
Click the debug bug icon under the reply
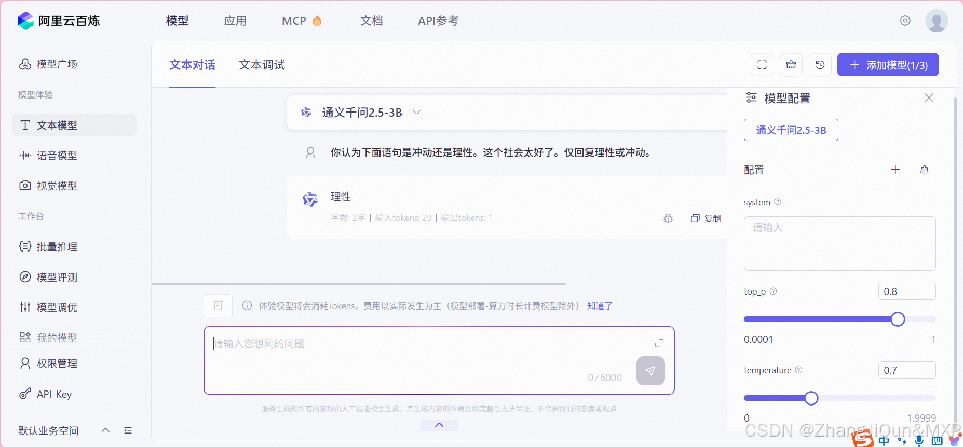point(668,218)
